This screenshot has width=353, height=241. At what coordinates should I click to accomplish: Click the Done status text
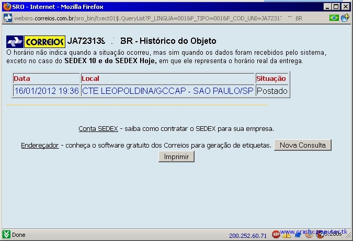(x=19, y=235)
